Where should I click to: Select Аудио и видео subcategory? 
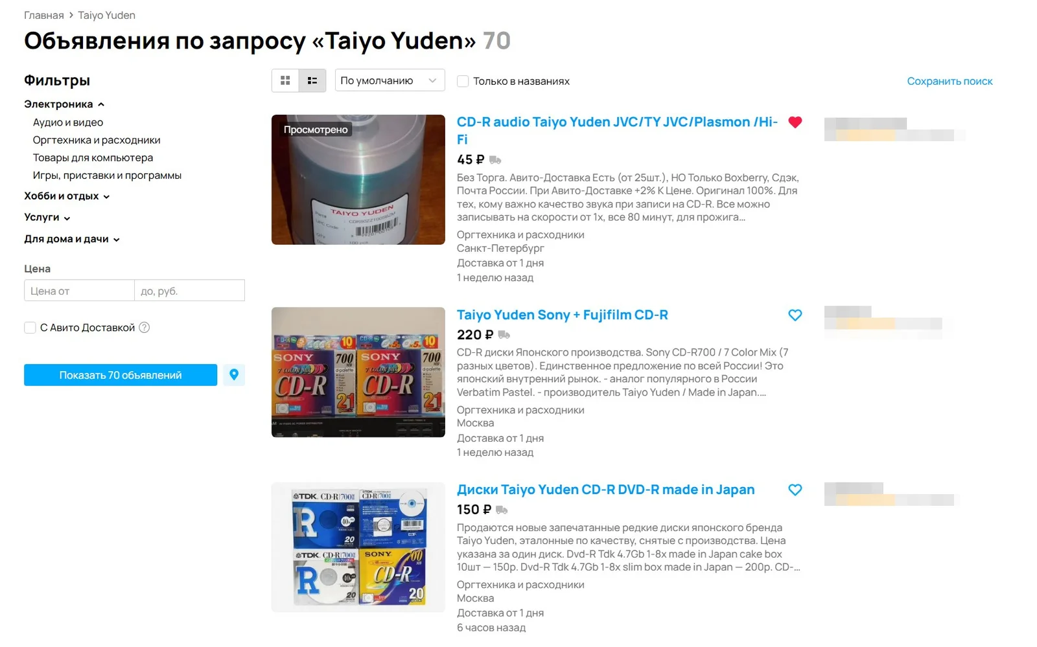(68, 122)
